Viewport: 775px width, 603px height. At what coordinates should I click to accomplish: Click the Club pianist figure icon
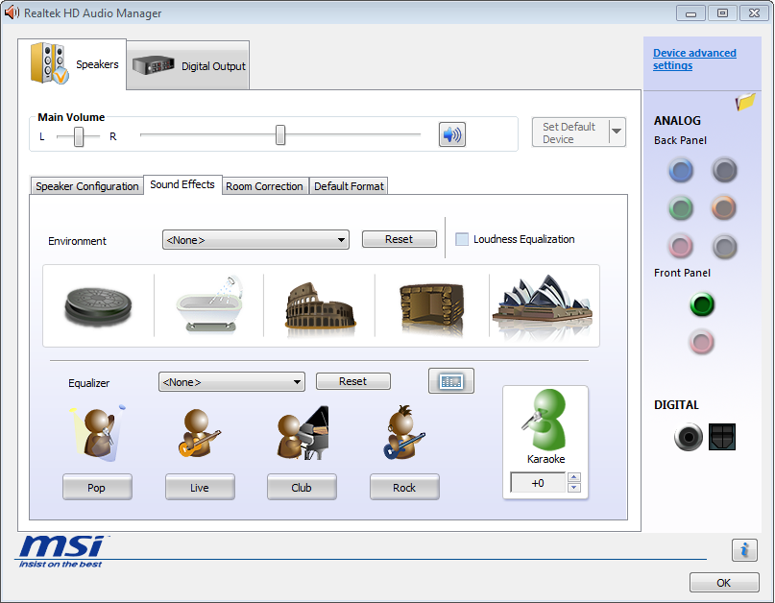303,433
